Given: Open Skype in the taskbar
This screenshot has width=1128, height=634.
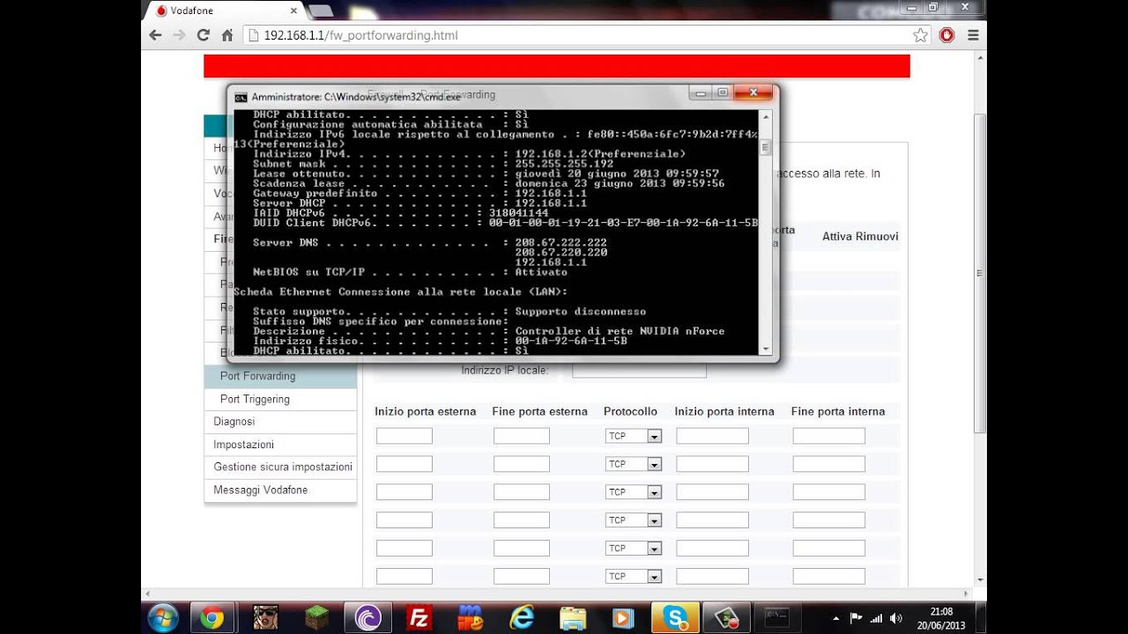Looking at the screenshot, I should [x=676, y=618].
